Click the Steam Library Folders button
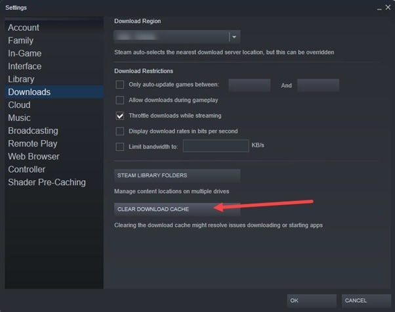The image size is (395, 312). pyautogui.click(x=177, y=175)
